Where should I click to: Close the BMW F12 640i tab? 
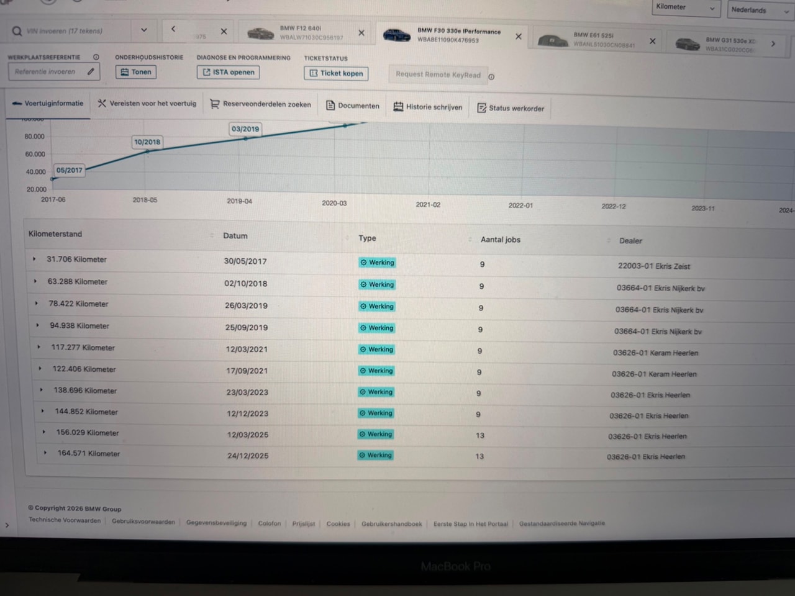point(361,33)
